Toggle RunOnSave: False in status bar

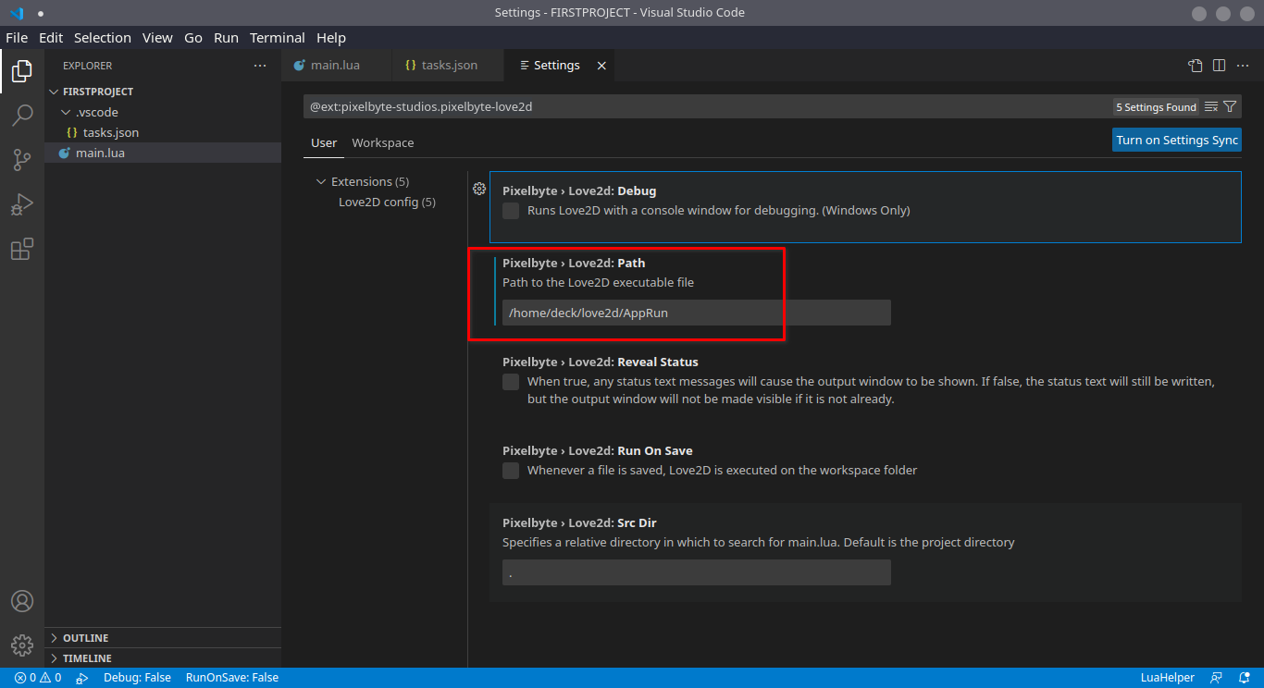[x=232, y=678]
